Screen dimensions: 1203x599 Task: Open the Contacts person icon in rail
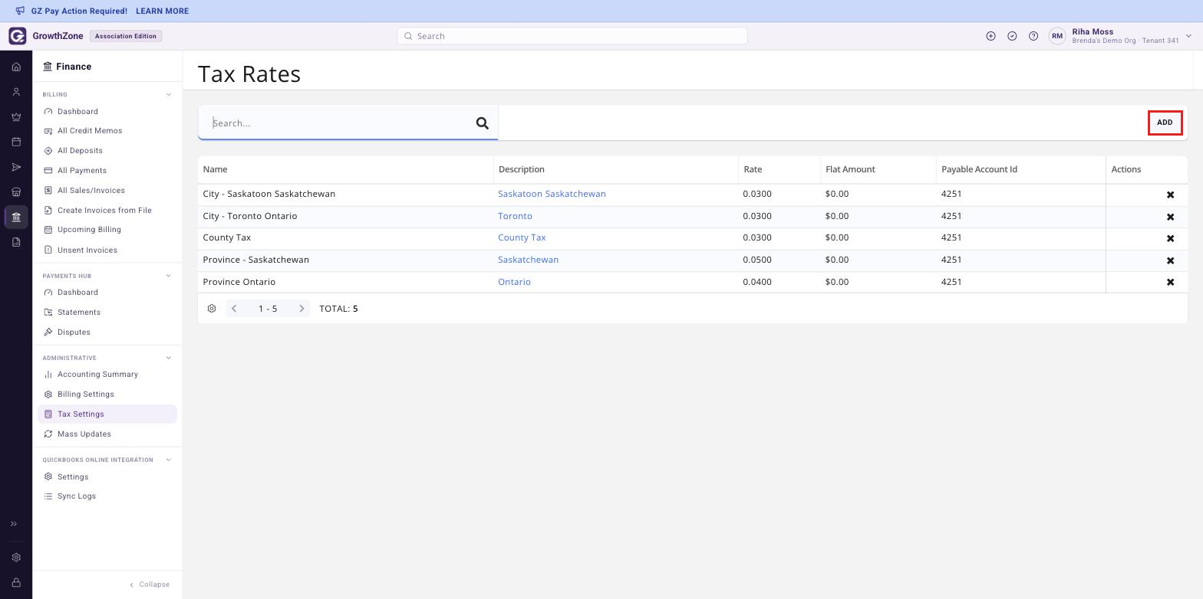(x=16, y=92)
